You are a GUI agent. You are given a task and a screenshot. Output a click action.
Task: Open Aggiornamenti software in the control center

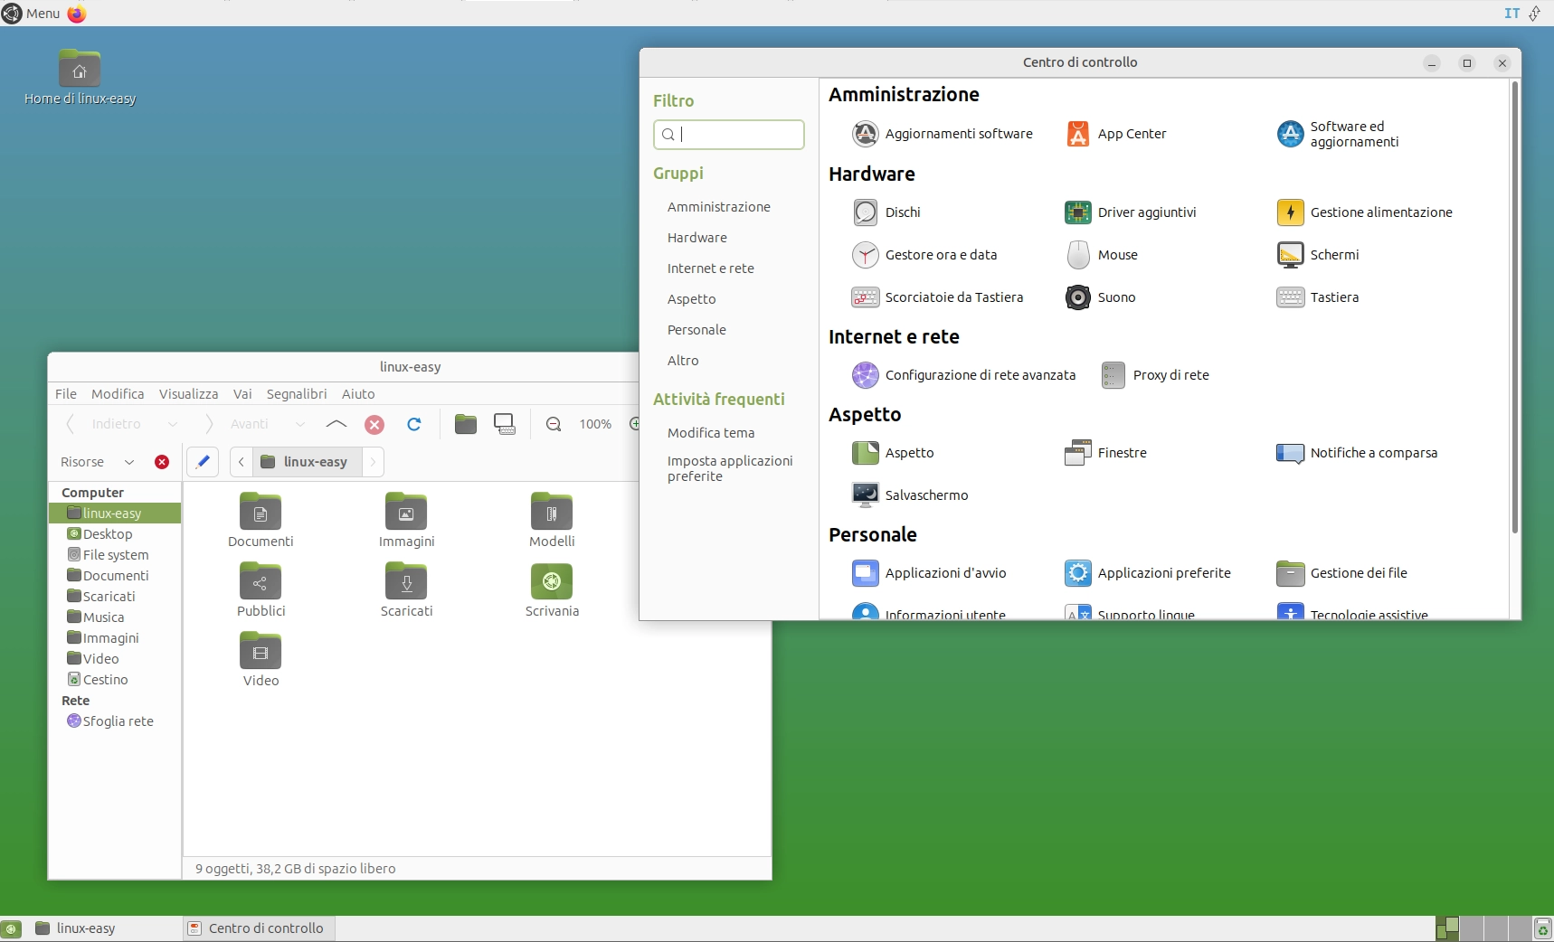tap(958, 134)
